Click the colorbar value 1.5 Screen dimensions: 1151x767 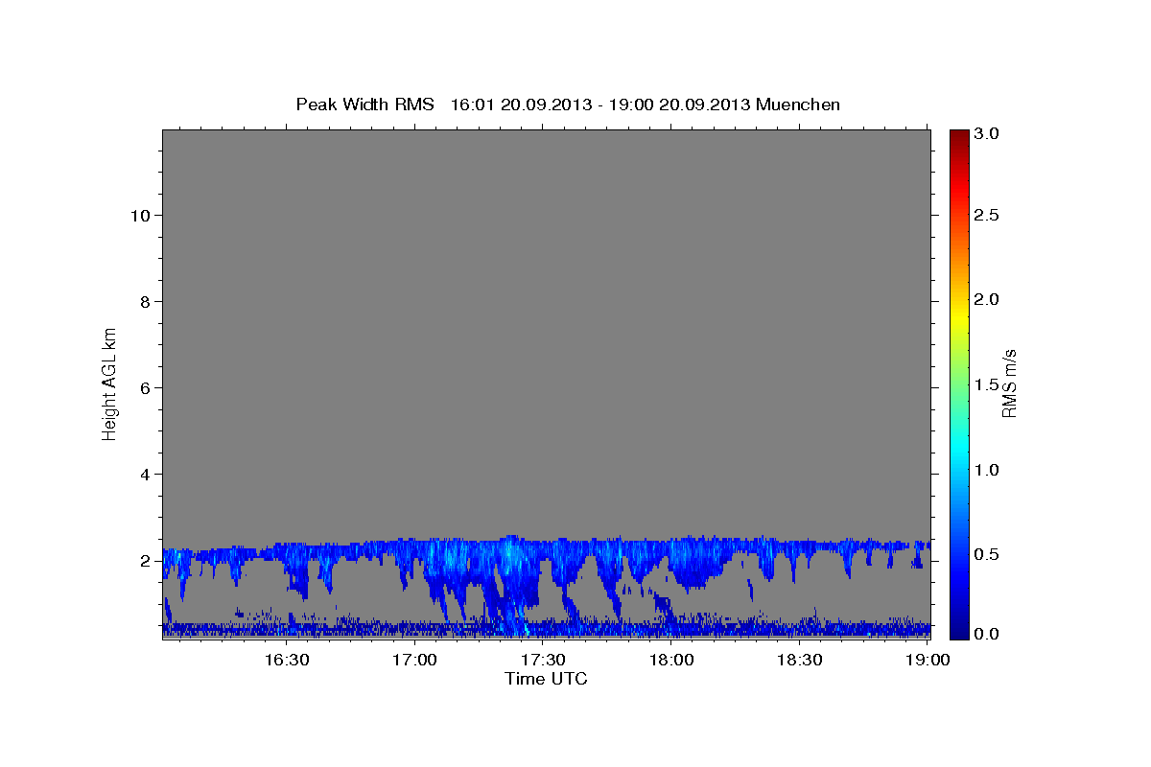pos(987,383)
